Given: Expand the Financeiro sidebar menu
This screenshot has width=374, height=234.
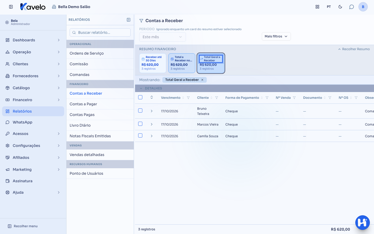Looking at the screenshot, I should 33,100.
